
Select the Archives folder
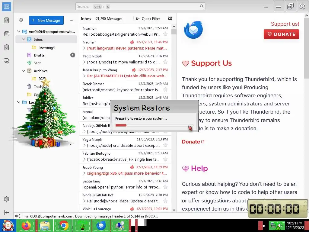pos(46,71)
